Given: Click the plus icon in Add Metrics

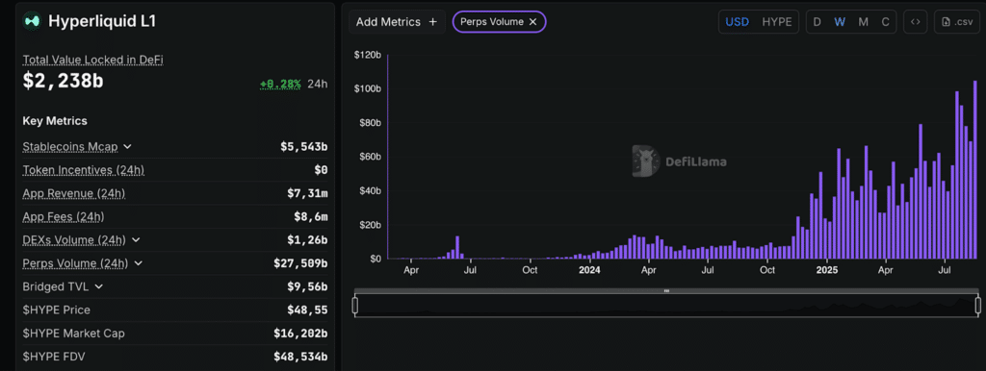Looking at the screenshot, I should point(432,22).
